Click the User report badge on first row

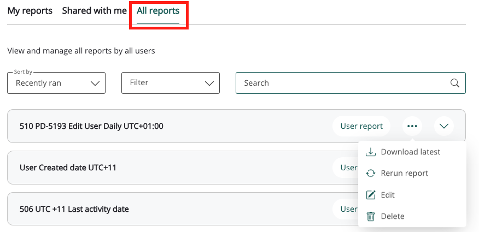click(x=361, y=126)
